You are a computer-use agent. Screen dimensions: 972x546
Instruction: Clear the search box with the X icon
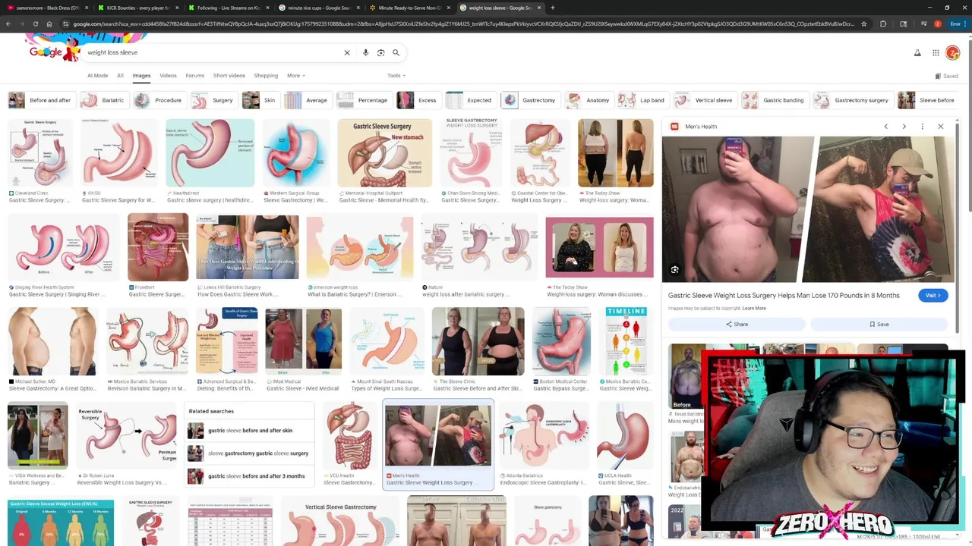347,53
